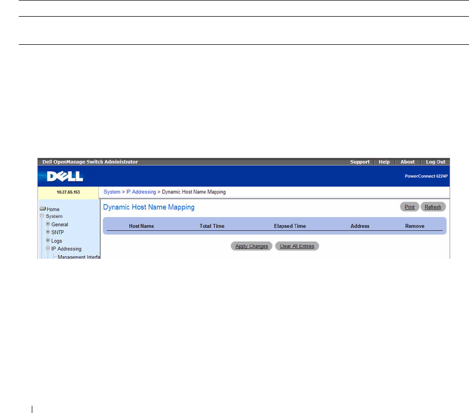Click the Clear All Entries button
469x413 pixels.
pos(297,246)
